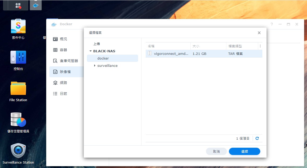Go to Registry section in Docker
The image size is (307, 168).
(x=69, y=61)
